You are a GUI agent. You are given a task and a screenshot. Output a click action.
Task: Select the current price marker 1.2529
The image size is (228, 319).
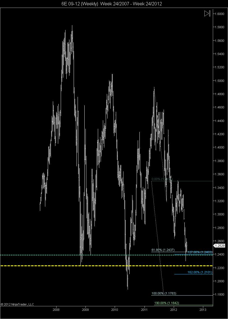[x=220, y=246]
